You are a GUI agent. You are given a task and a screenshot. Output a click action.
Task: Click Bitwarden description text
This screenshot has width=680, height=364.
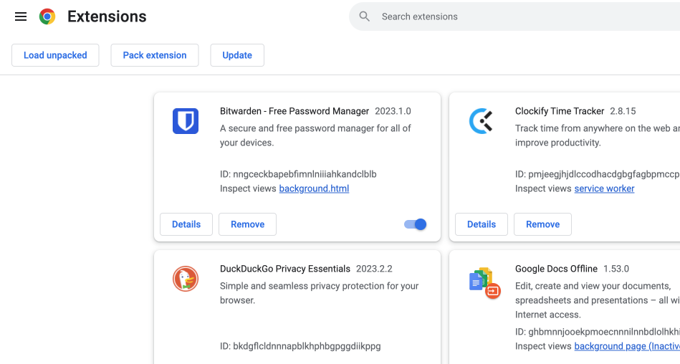click(315, 135)
